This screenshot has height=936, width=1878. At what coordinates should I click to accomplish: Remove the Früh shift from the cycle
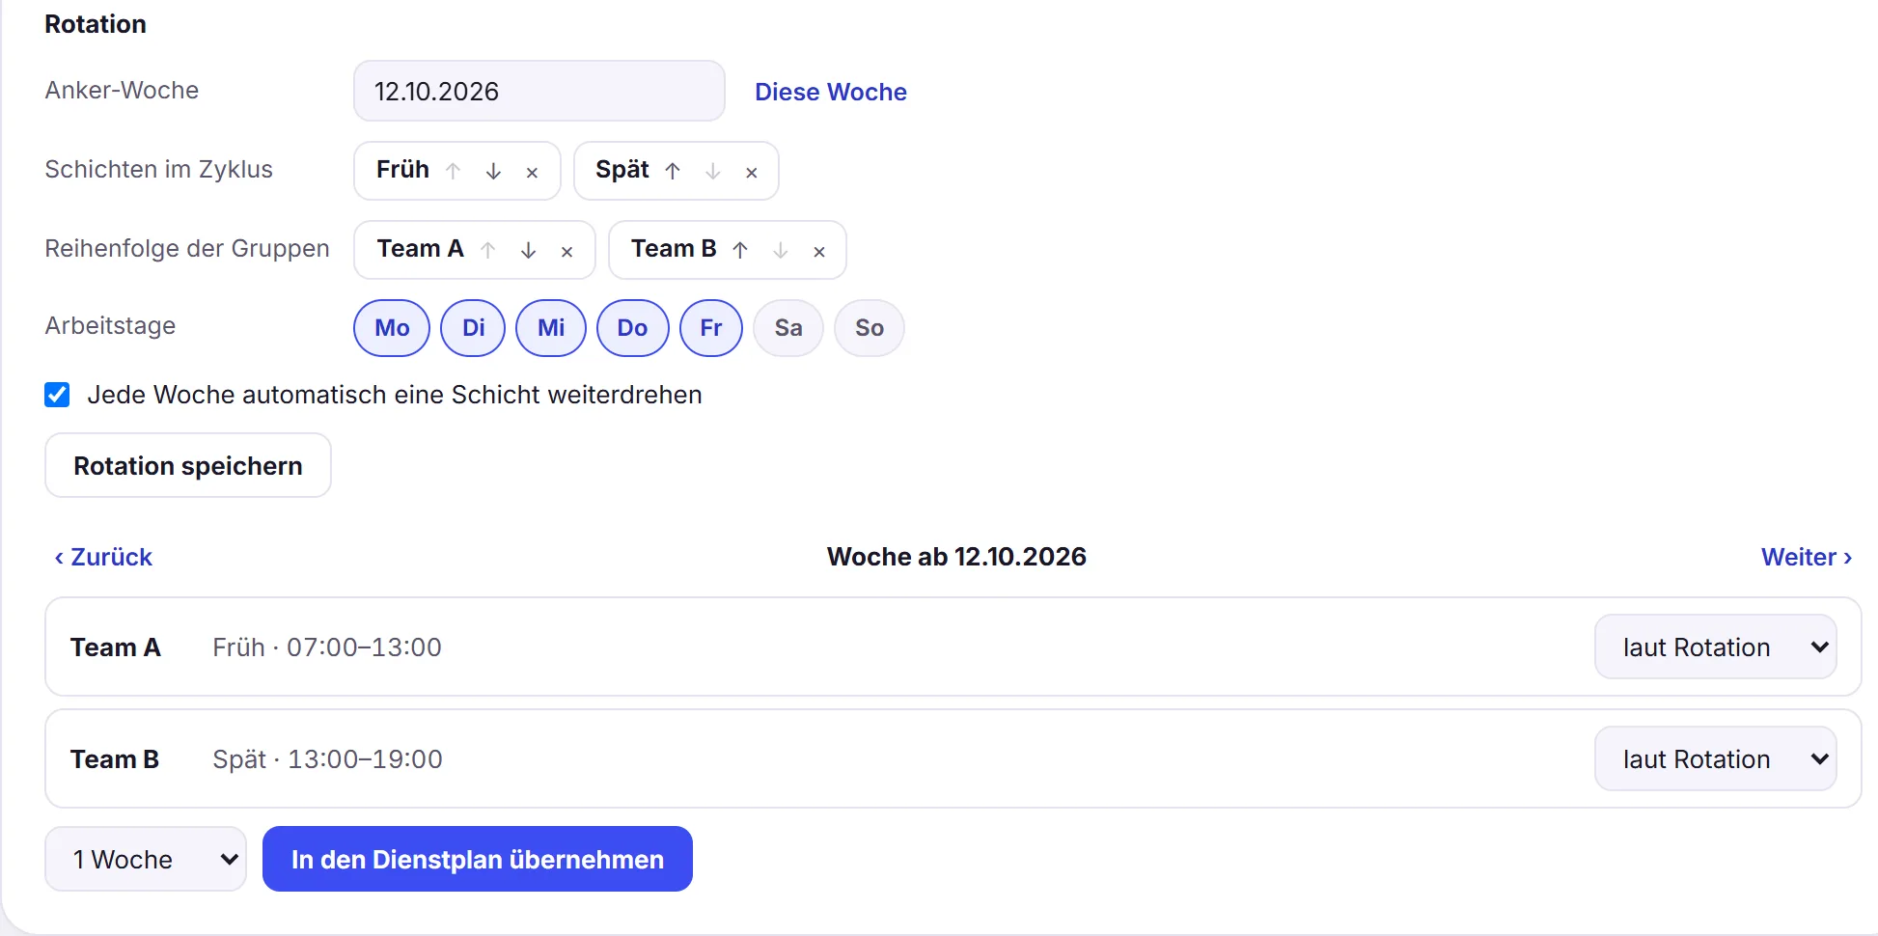pos(532,172)
